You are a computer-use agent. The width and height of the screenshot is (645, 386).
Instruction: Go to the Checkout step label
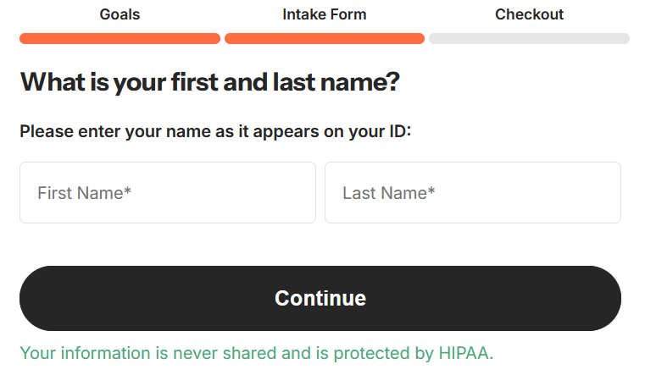pos(529,14)
